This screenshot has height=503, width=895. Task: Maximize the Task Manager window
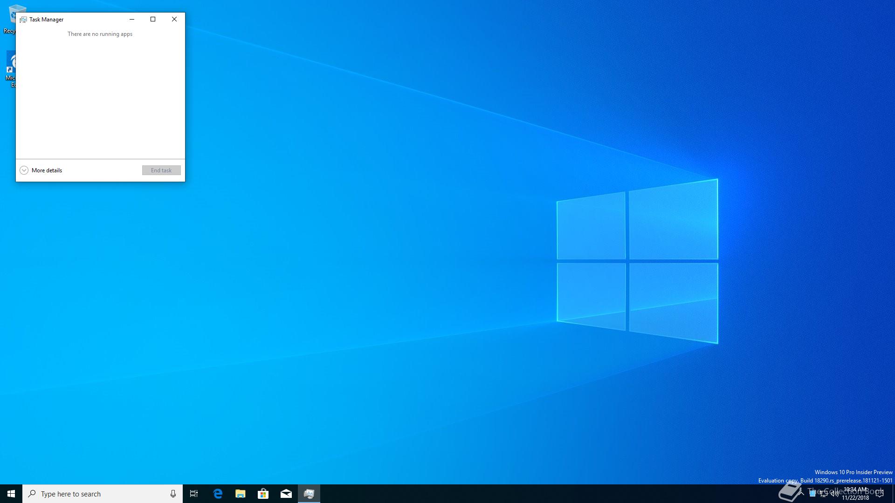coord(153,19)
